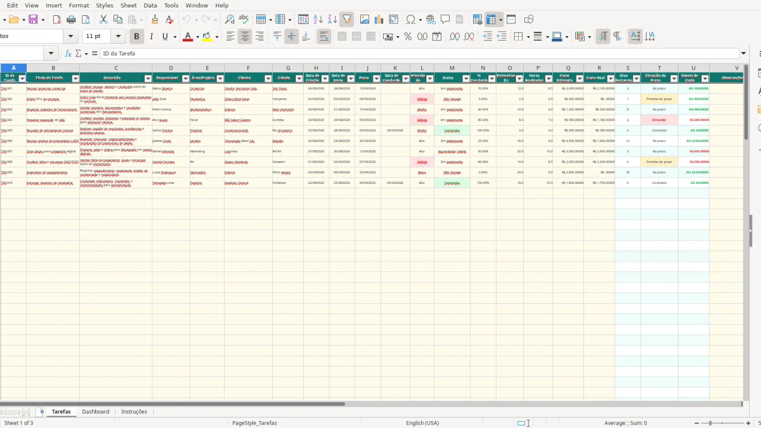Open the Cidade column filter dropdown
The width and height of the screenshot is (761, 428).
(299, 79)
